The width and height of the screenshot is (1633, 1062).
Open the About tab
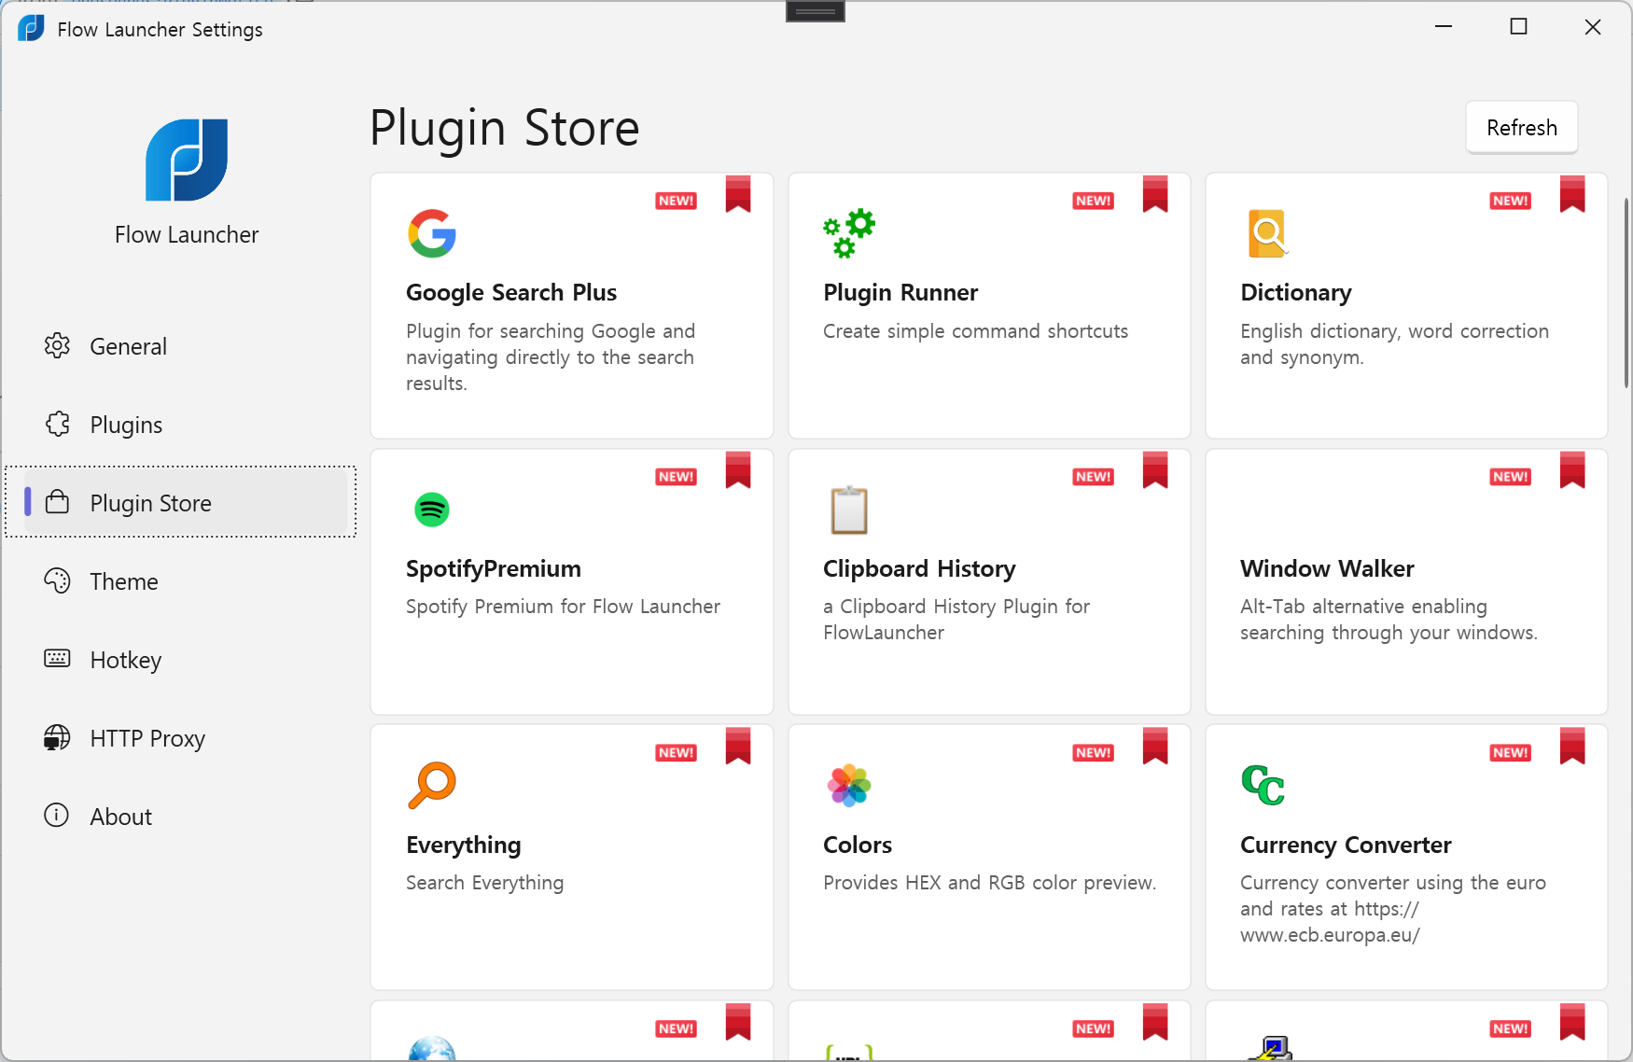(x=186, y=817)
